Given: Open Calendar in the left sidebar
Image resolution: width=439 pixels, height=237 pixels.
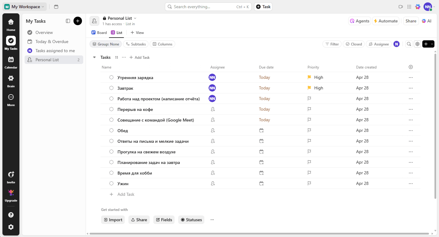Looking at the screenshot, I should click(x=11, y=62).
